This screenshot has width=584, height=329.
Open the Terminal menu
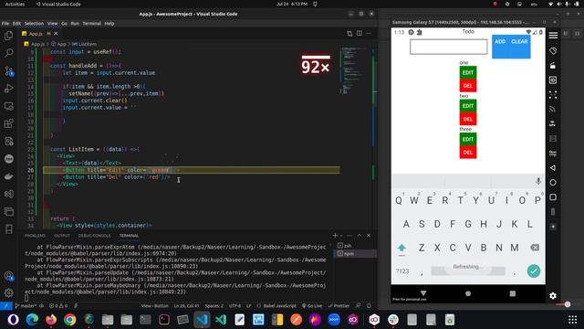(91, 23)
